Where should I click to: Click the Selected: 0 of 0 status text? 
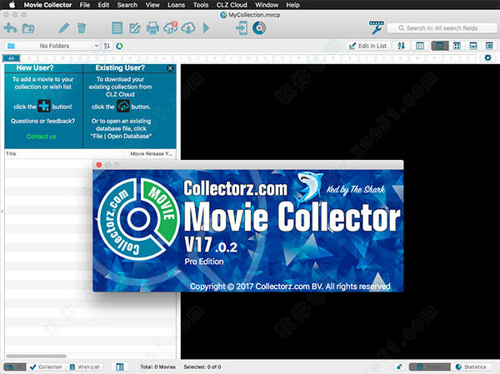pos(202,367)
